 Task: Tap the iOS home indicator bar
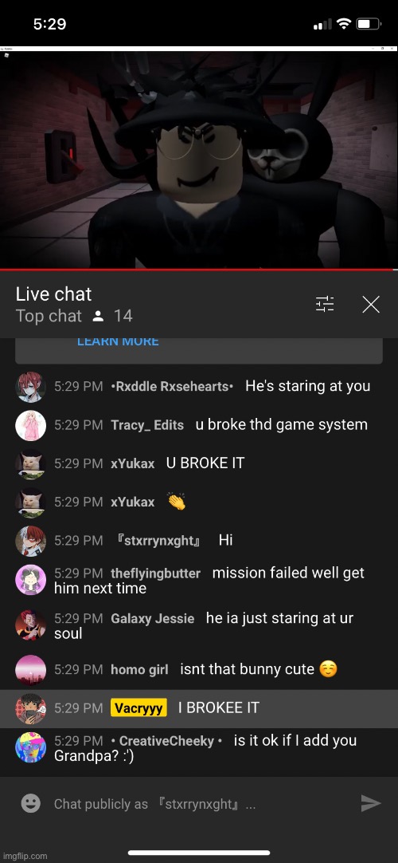point(199,853)
